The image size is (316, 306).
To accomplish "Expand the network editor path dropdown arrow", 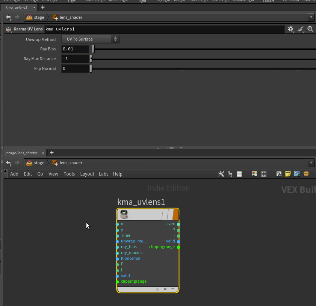I will [x=311, y=162].
